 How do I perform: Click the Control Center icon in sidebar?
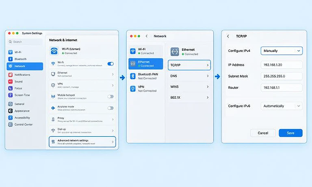10,125
